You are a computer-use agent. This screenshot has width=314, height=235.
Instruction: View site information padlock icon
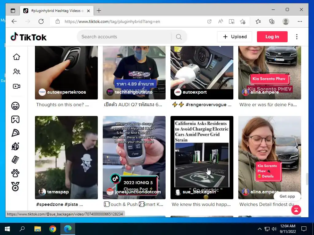coord(58,21)
